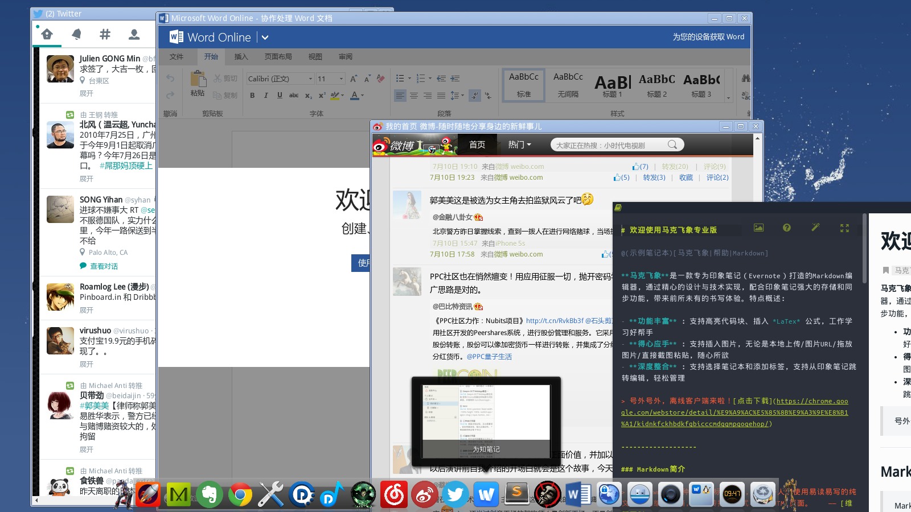Toggle center alignment paragraph button
The image size is (911, 512).
pos(414,96)
